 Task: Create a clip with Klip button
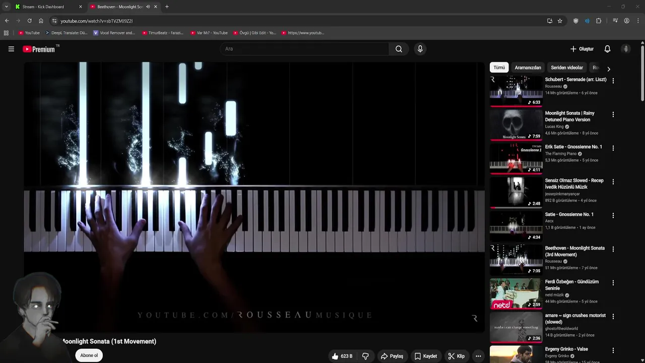pos(457,356)
